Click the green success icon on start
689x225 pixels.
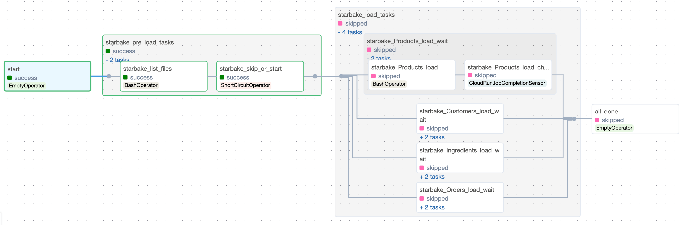click(x=10, y=78)
